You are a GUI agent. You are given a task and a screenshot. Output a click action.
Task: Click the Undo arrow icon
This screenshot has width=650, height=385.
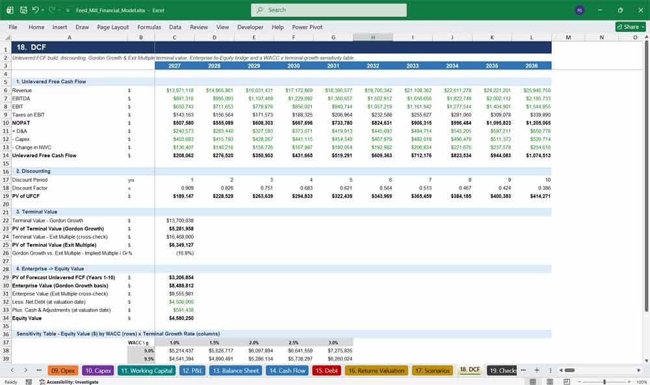click(x=35, y=10)
